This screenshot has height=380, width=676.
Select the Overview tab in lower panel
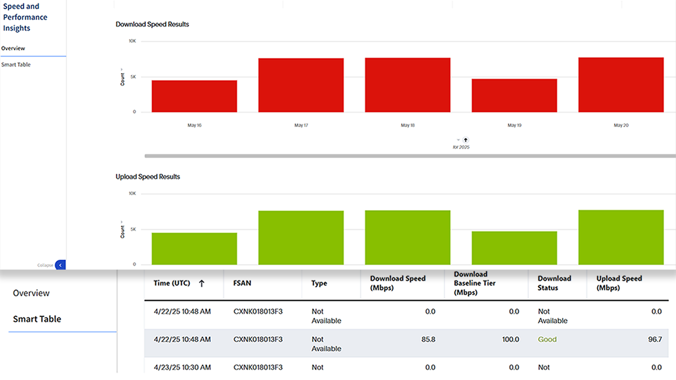[x=31, y=293]
